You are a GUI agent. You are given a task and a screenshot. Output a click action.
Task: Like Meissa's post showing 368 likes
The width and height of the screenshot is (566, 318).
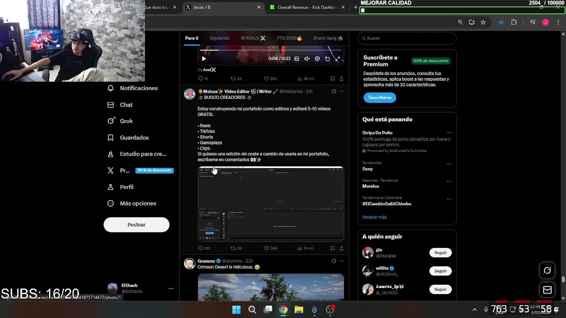click(x=270, y=248)
